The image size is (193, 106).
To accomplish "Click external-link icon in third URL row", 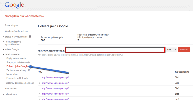I will click(x=39, y=88).
